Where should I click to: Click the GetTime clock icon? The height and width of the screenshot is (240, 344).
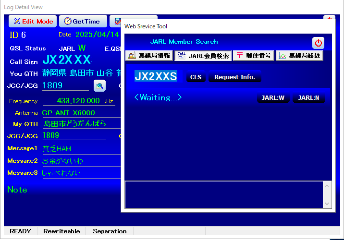click(x=68, y=21)
